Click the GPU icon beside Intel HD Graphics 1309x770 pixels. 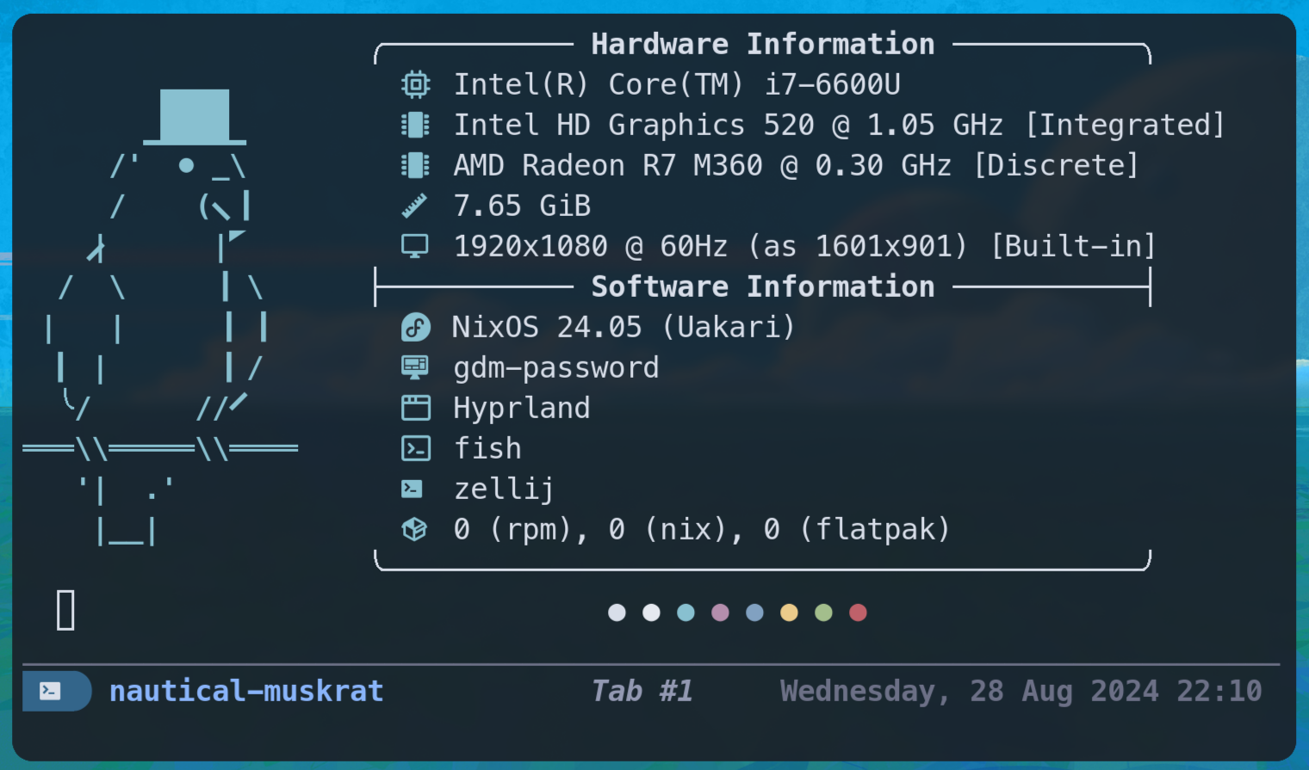(415, 125)
